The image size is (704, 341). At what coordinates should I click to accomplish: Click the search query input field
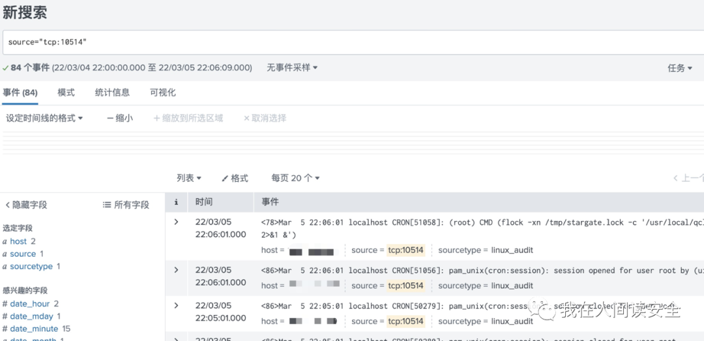pyautogui.click(x=353, y=42)
